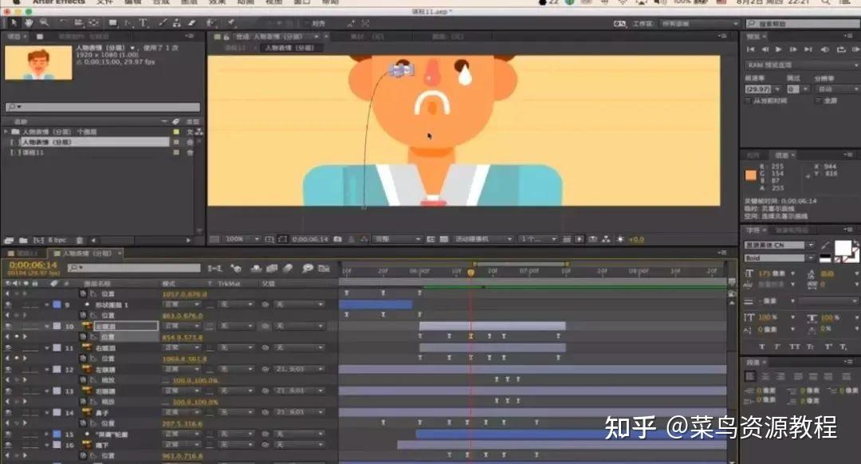
Task: Select the Pen tool
Action: pos(128,23)
